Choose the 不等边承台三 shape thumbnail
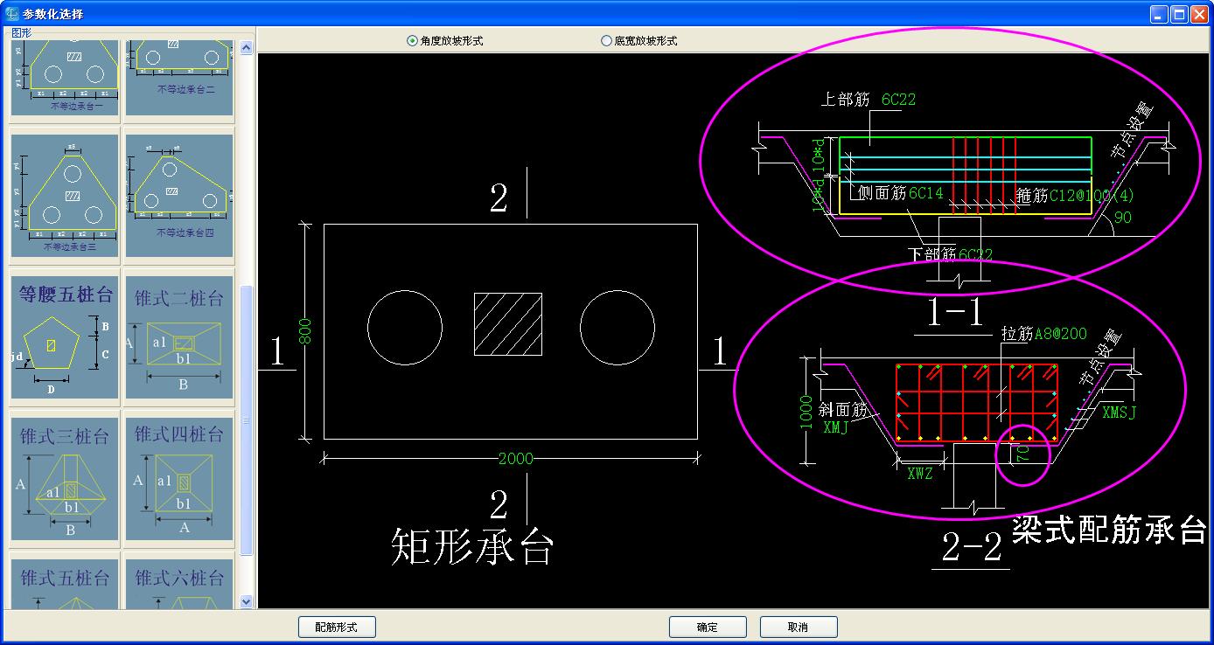The width and height of the screenshot is (1214, 645). [65, 194]
